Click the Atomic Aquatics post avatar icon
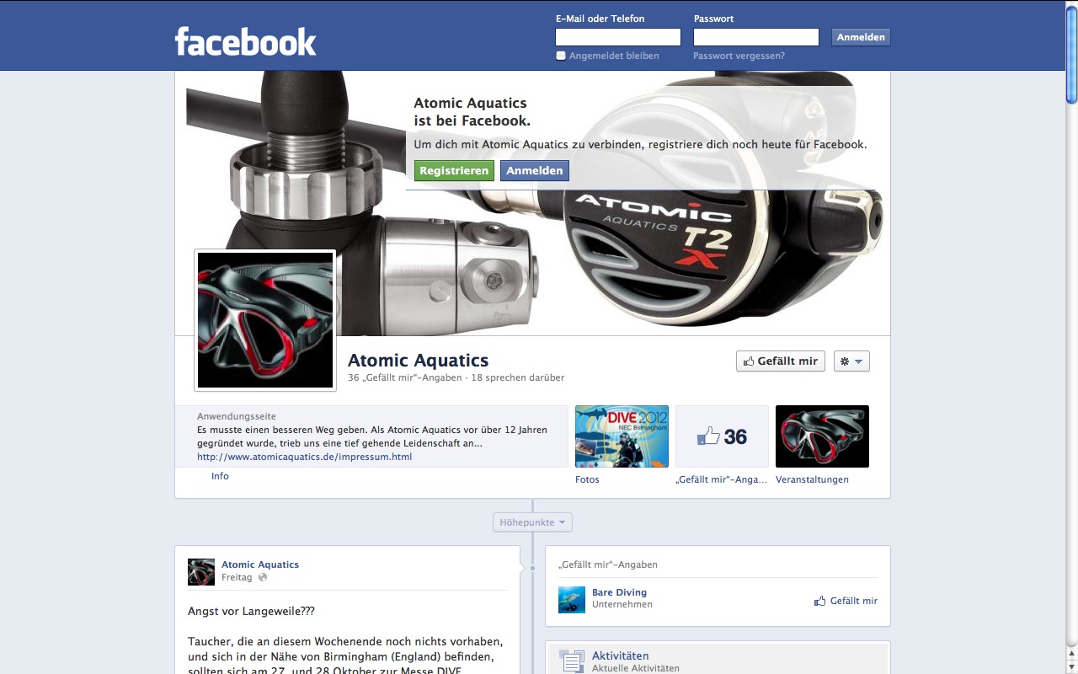 pos(201,570)
